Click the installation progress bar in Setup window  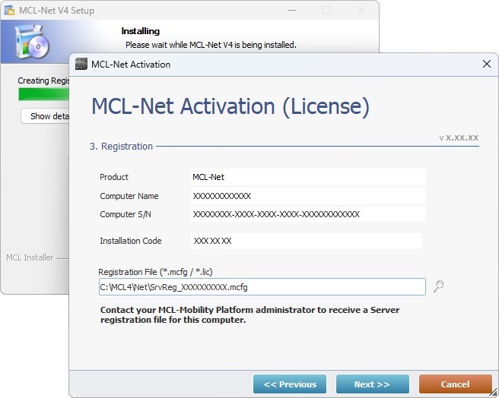click(x=43, y=94)
